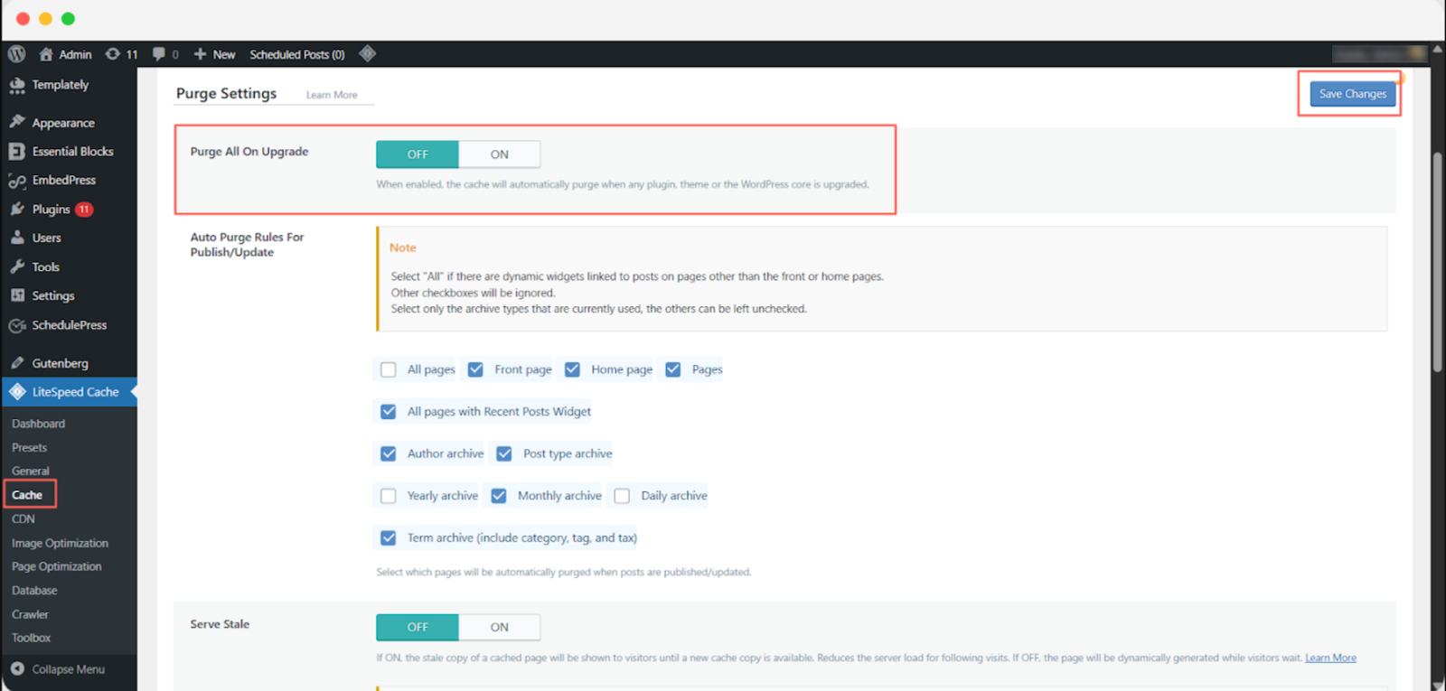Click the Admin home icon
1446x691 pixels.
tap(46, 54)
